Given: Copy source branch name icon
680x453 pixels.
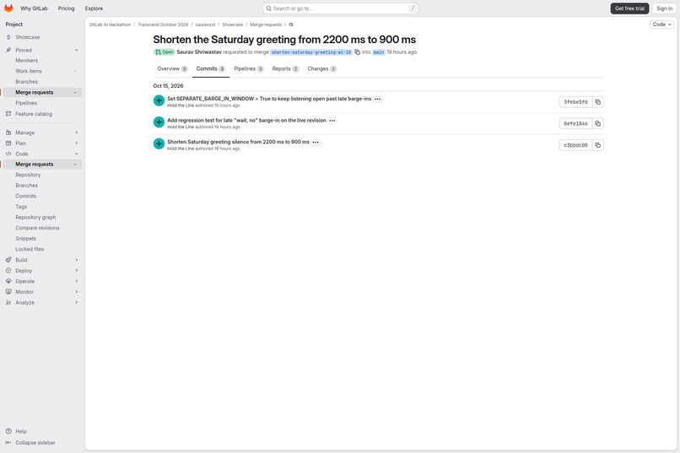Looking at the screenshot, I should click(x=358, y=52).
